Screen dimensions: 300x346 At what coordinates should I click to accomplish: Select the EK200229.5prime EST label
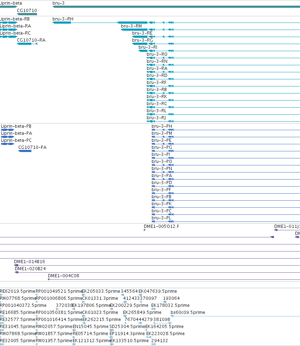pos(129,305)
